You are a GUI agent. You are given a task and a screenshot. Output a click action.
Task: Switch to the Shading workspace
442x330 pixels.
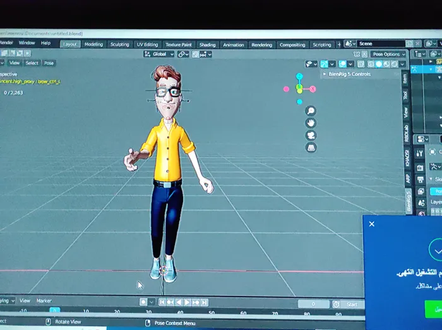[x=207, y=45]
